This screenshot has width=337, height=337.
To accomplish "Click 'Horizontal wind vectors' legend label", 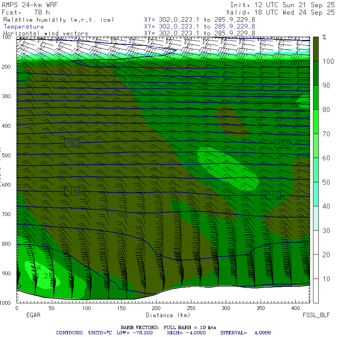I will 46,34.
